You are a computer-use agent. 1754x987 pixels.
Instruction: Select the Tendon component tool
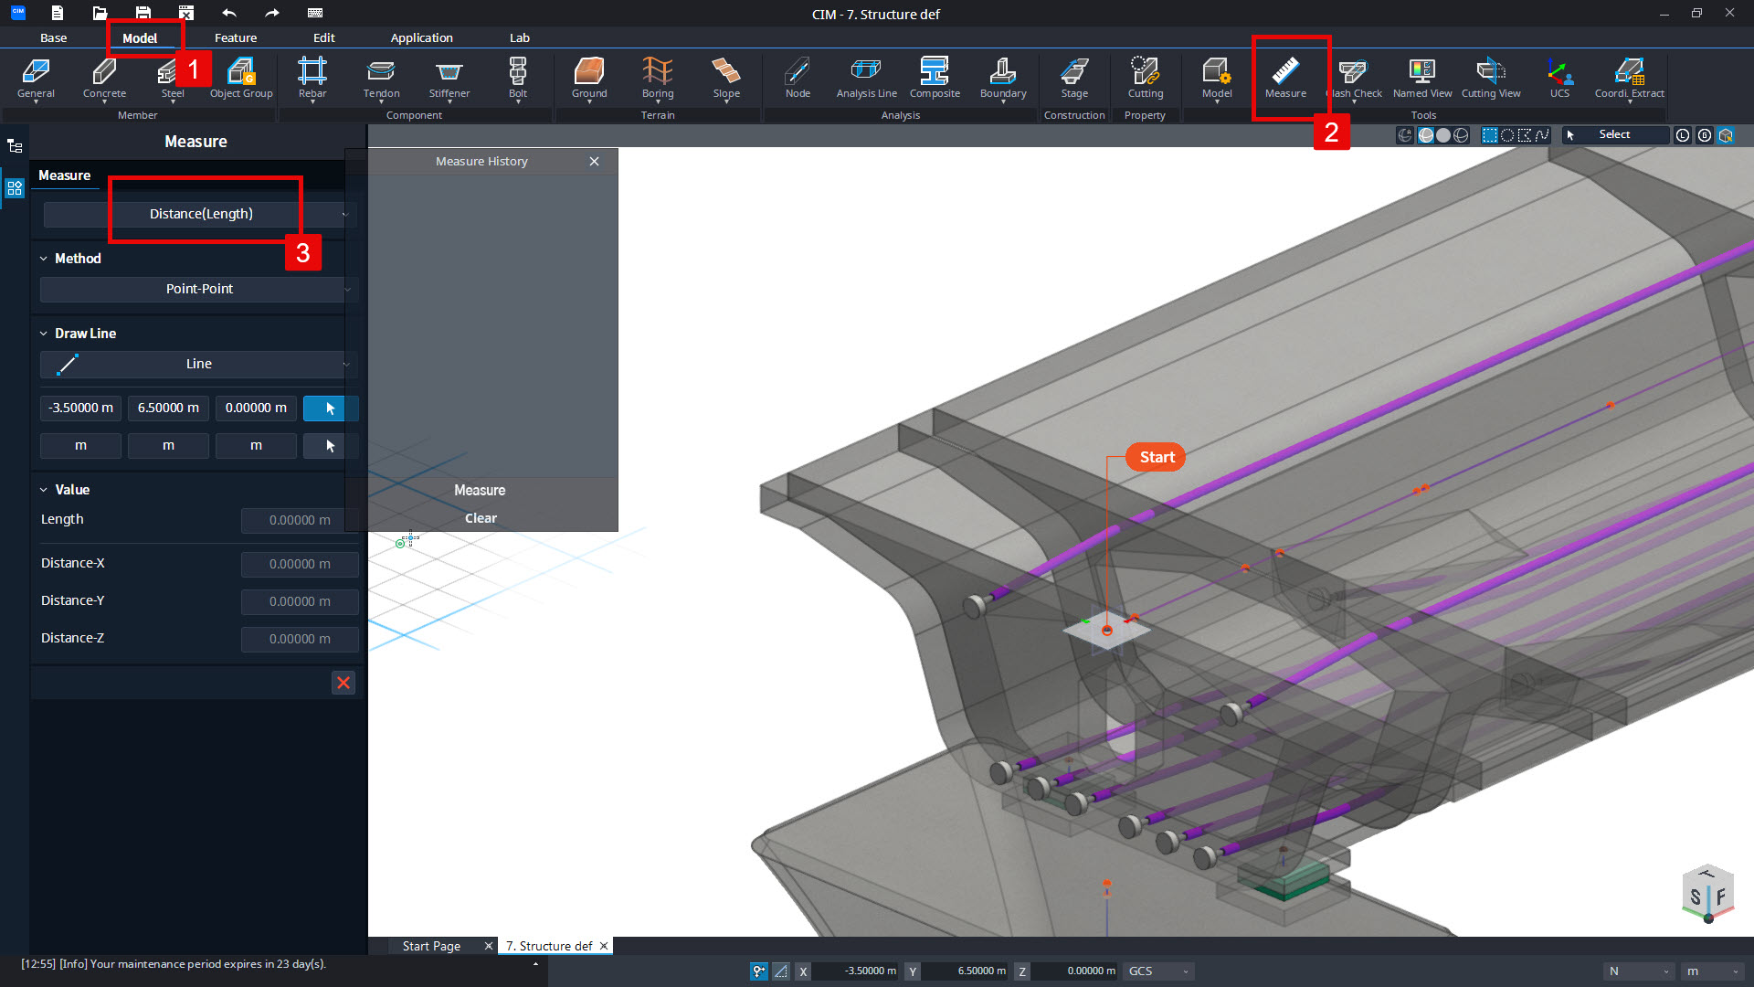381,78
